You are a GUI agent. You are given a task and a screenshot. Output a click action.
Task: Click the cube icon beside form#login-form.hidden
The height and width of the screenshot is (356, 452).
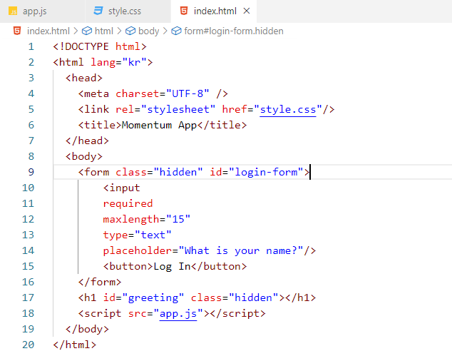tap(176, 31)
